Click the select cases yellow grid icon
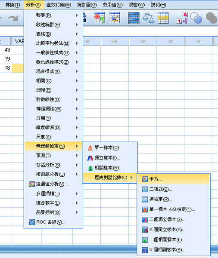 [163, 18]
